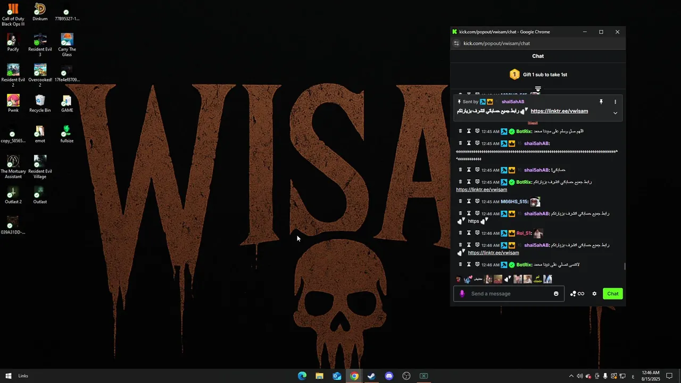Open Outlook from the taskbar

(x=337, y=376)
